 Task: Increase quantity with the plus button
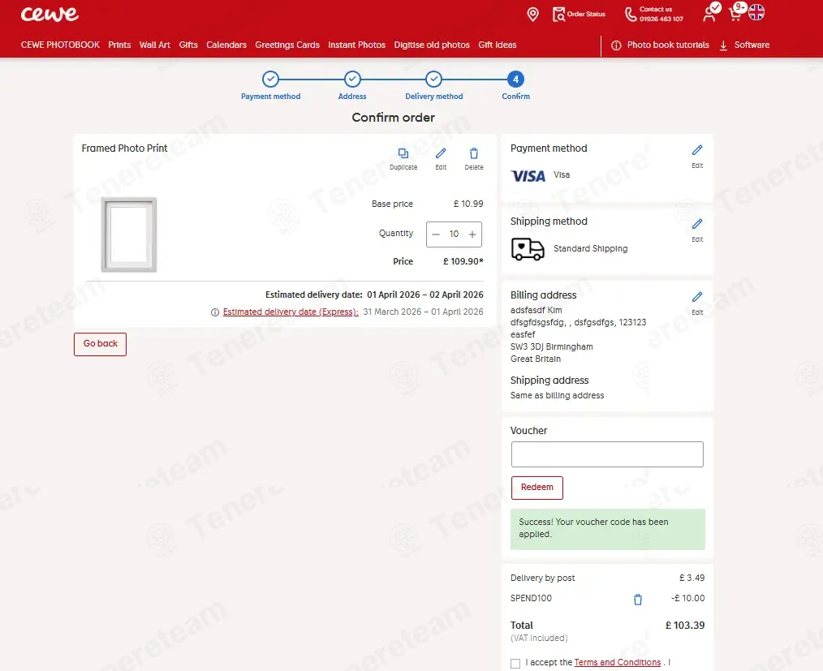click(x=472, y=234)
